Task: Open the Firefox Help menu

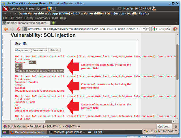Action: [63, 18]
